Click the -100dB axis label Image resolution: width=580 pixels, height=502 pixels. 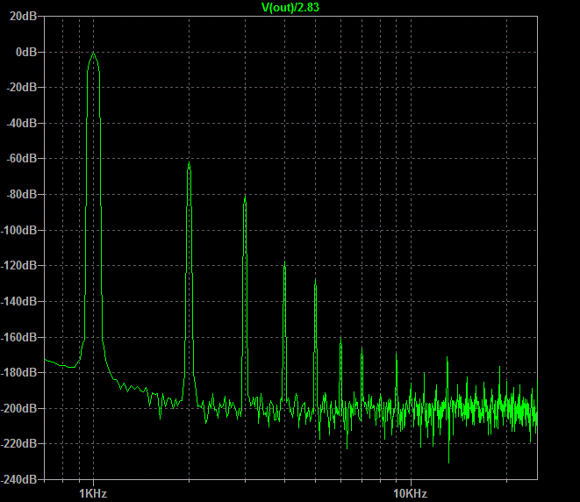pos(18,230)
